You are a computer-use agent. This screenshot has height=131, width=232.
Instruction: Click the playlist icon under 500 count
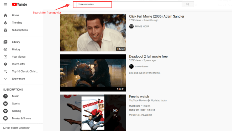115,115
